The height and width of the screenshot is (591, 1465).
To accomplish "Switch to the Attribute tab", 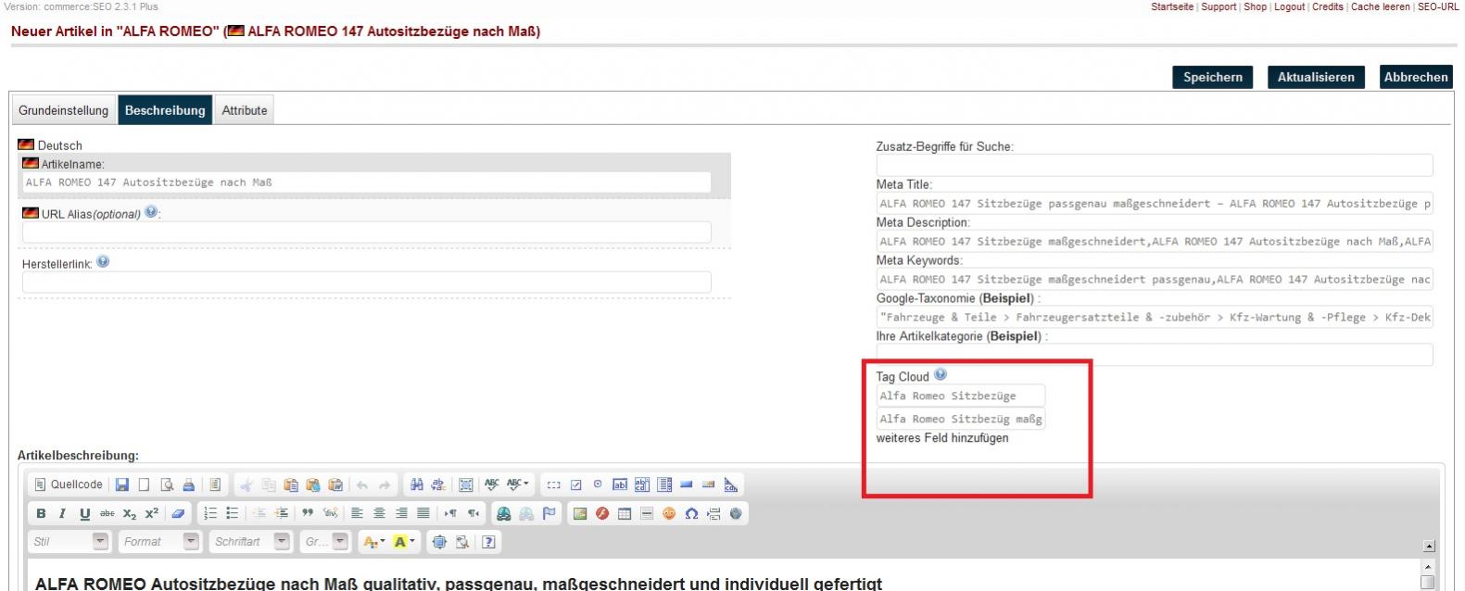I will click(245, 110).
